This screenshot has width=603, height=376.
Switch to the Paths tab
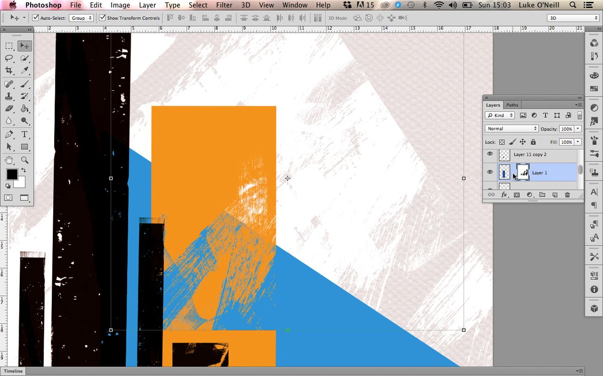click(x=512, y=105)
